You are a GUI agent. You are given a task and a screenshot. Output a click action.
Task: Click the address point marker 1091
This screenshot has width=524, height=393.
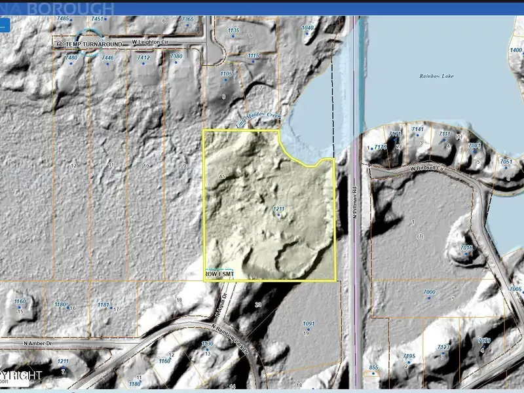(309, 329)
